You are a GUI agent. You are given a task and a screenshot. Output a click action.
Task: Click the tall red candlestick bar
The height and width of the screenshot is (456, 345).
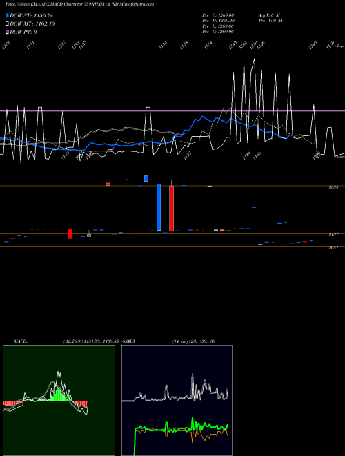tap(172, 208)
